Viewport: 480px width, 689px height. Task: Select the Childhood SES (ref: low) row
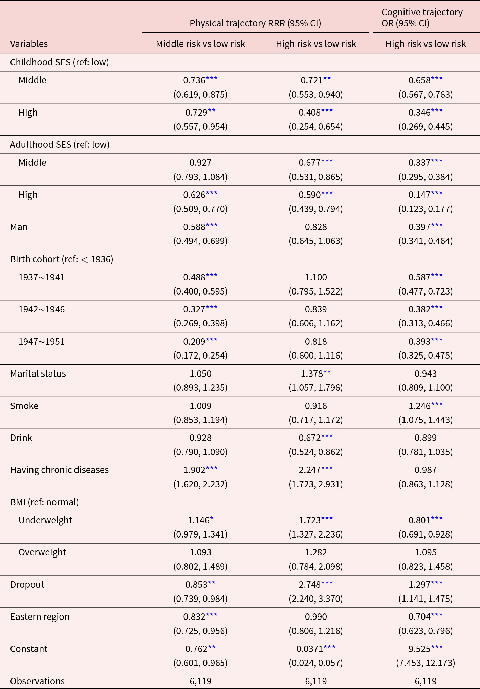tap(240, 62)
